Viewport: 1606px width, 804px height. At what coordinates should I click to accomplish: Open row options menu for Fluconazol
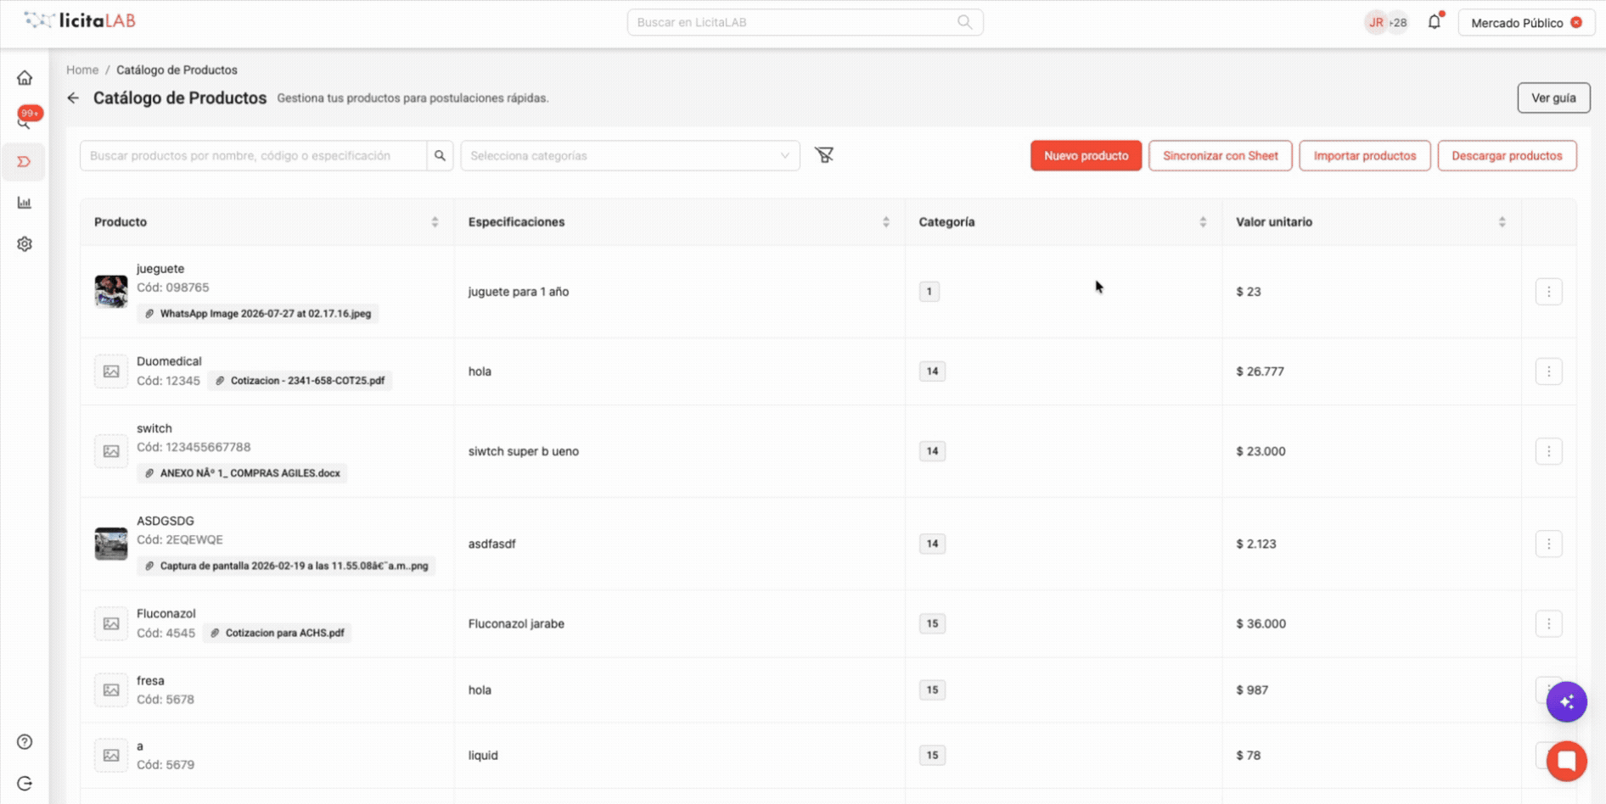coord(1548,624)
